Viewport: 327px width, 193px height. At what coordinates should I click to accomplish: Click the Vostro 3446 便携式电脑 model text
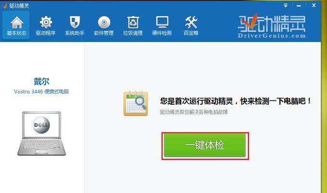pos(41,92)
